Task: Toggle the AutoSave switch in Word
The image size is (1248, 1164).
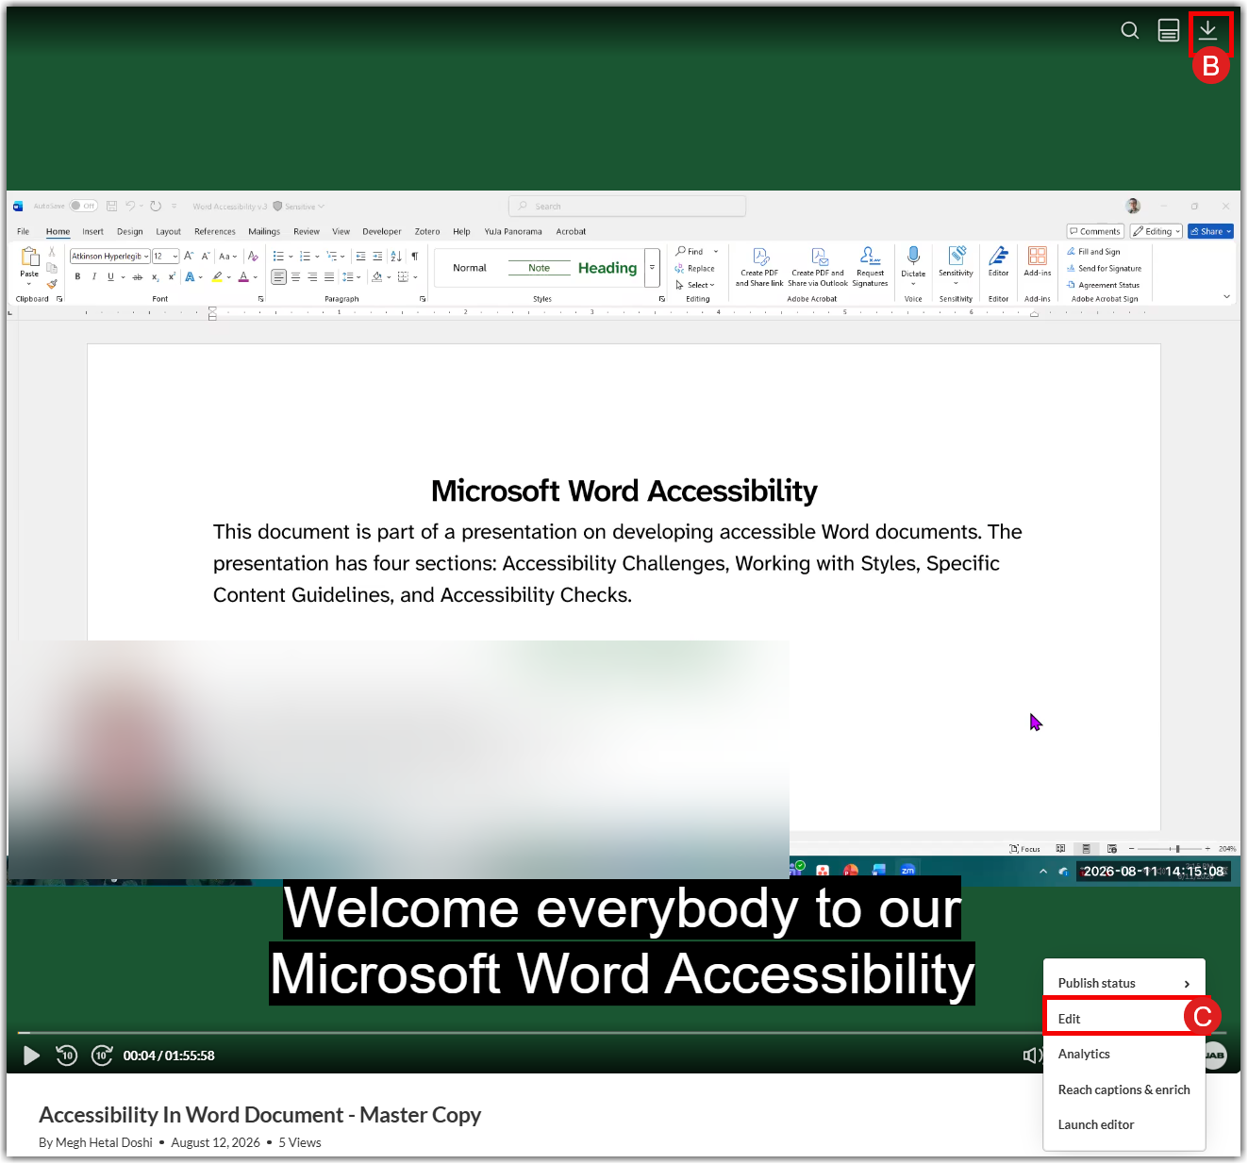Action: click(83, 206)
